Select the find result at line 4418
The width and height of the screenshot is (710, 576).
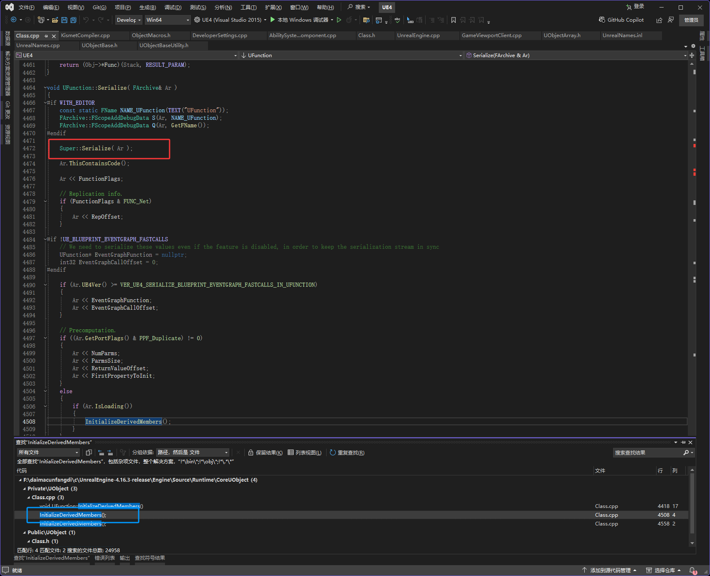351,506
